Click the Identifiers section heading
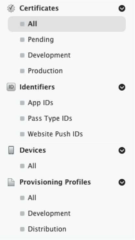135x240 pixels. 37,87
